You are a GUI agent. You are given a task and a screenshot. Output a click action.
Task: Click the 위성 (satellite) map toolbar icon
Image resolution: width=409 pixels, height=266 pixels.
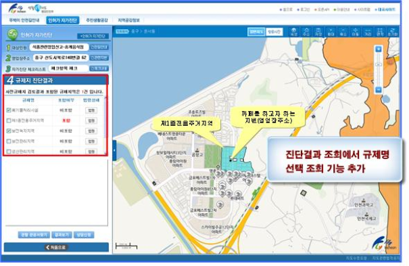pos(294,32)
